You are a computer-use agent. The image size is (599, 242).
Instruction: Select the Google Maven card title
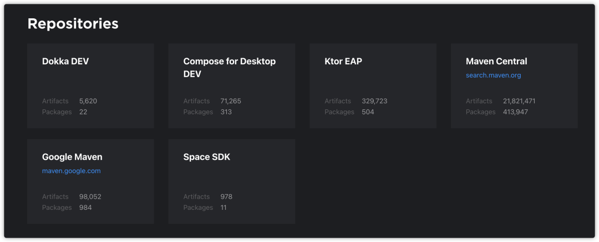point(72,157)
